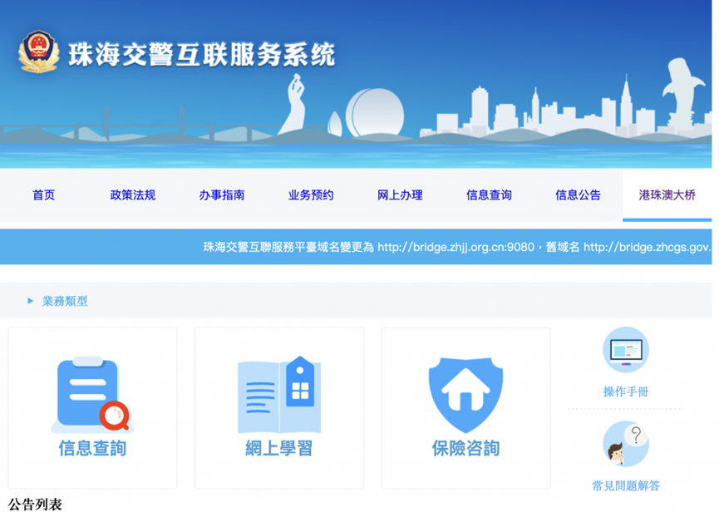Click the scrolling domain change notice
Screen dimensions: 719x512
[x=456, y=247]
